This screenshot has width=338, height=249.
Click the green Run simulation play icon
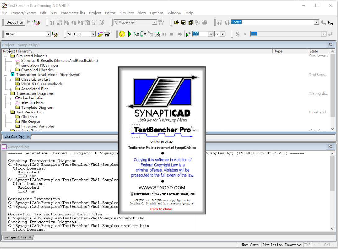(x=129, y=34)
